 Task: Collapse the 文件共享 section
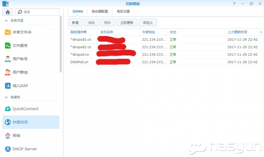point(6,21)
